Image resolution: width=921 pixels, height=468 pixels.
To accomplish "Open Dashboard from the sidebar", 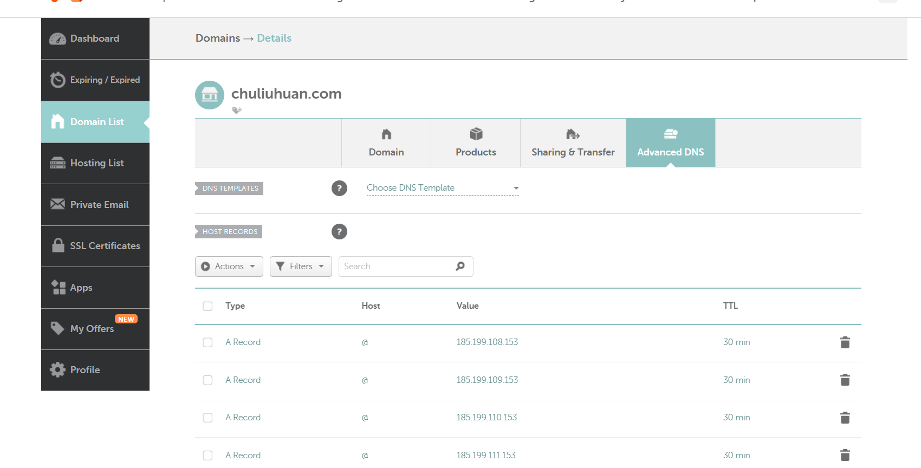I will click(95, 38).
